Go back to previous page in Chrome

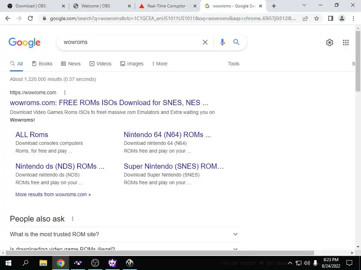tap(8, 18)
